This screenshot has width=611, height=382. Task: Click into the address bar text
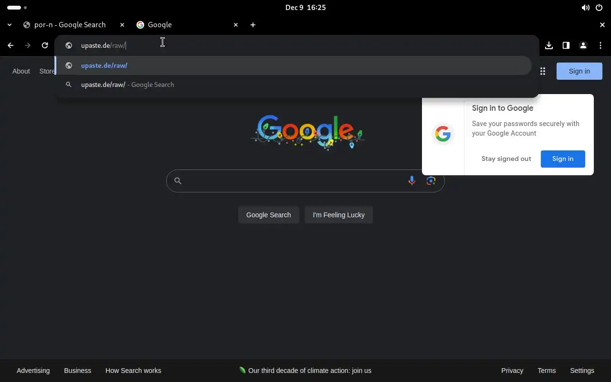pos(103,45)
